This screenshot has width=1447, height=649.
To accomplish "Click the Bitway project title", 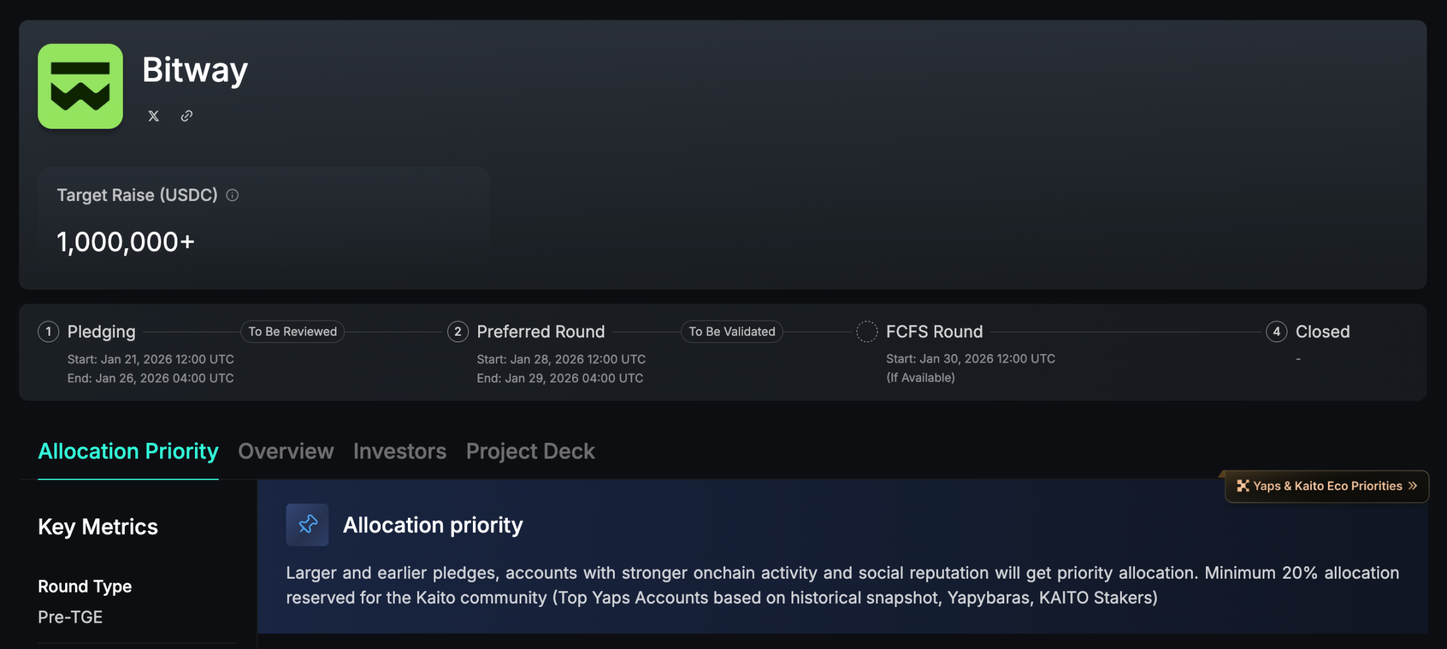I will [x=195, y=70].
